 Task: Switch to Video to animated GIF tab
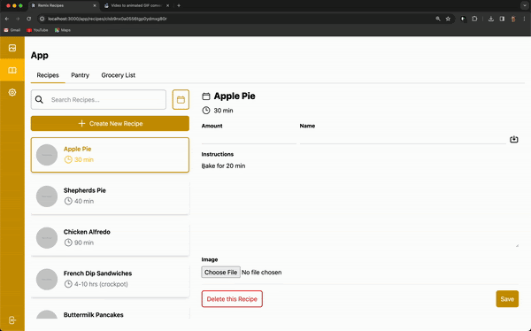click(x=136, y=5)
